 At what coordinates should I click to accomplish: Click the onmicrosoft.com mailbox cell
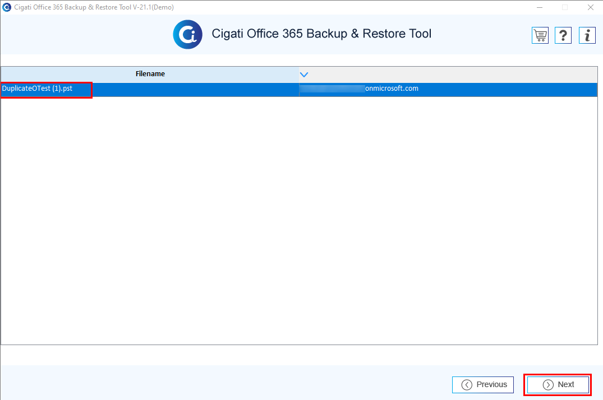point(448,89)
